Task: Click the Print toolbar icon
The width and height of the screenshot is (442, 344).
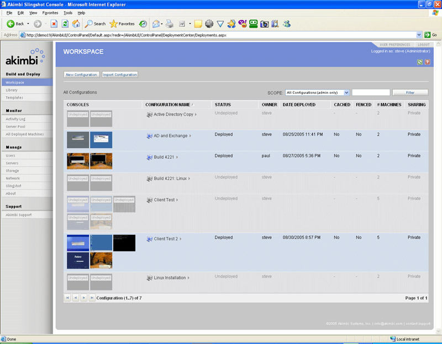Action: 170,24
